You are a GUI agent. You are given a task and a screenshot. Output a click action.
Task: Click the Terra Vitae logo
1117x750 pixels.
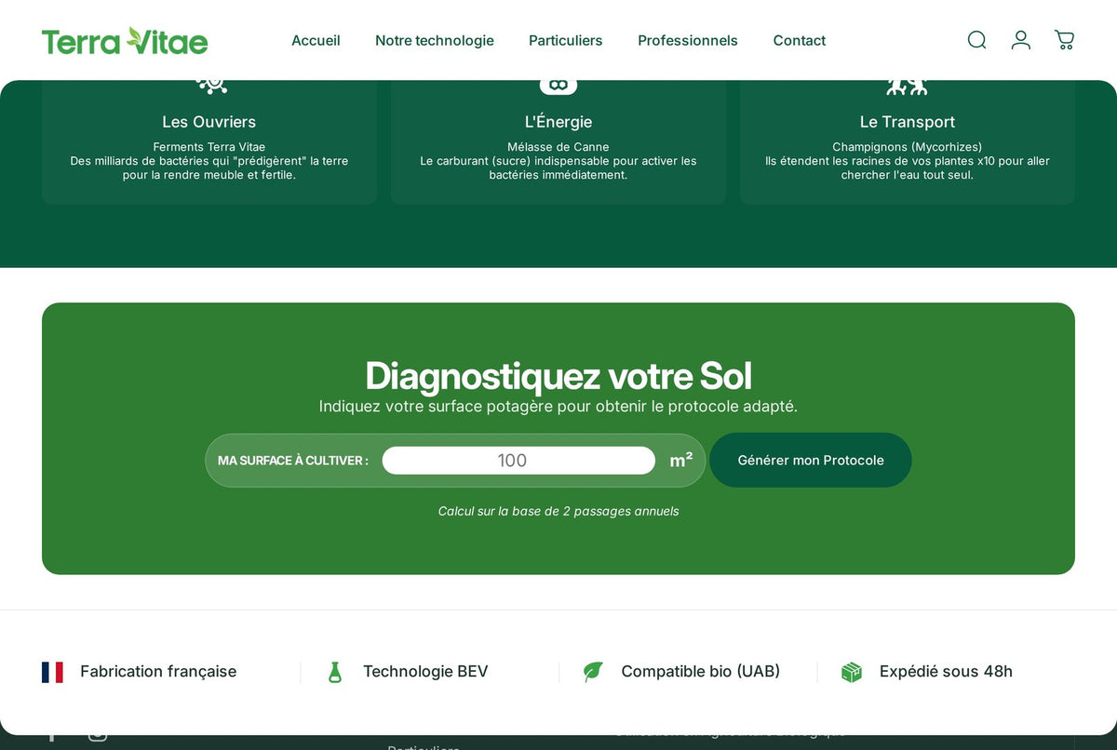click(125, 41)
